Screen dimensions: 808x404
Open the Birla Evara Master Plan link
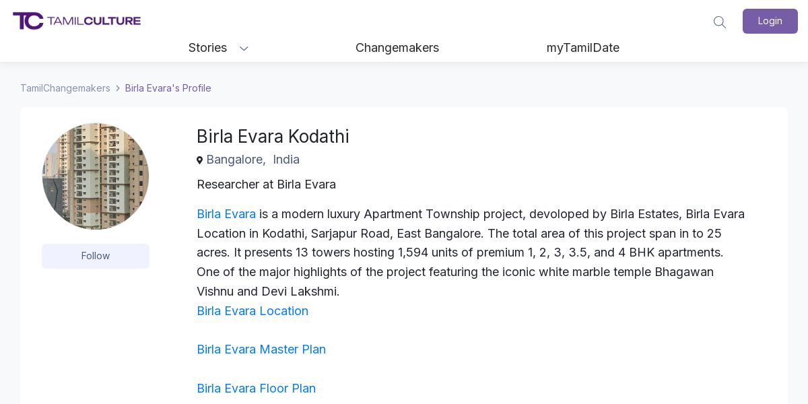pos(261,349)
